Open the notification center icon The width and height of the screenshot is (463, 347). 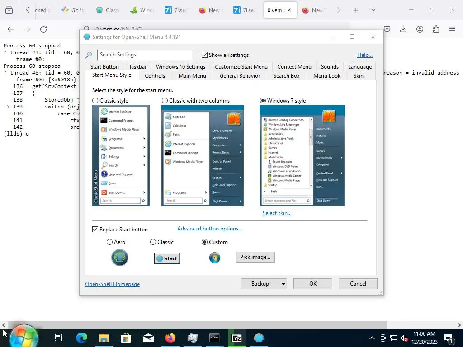(x=449, y=338)
